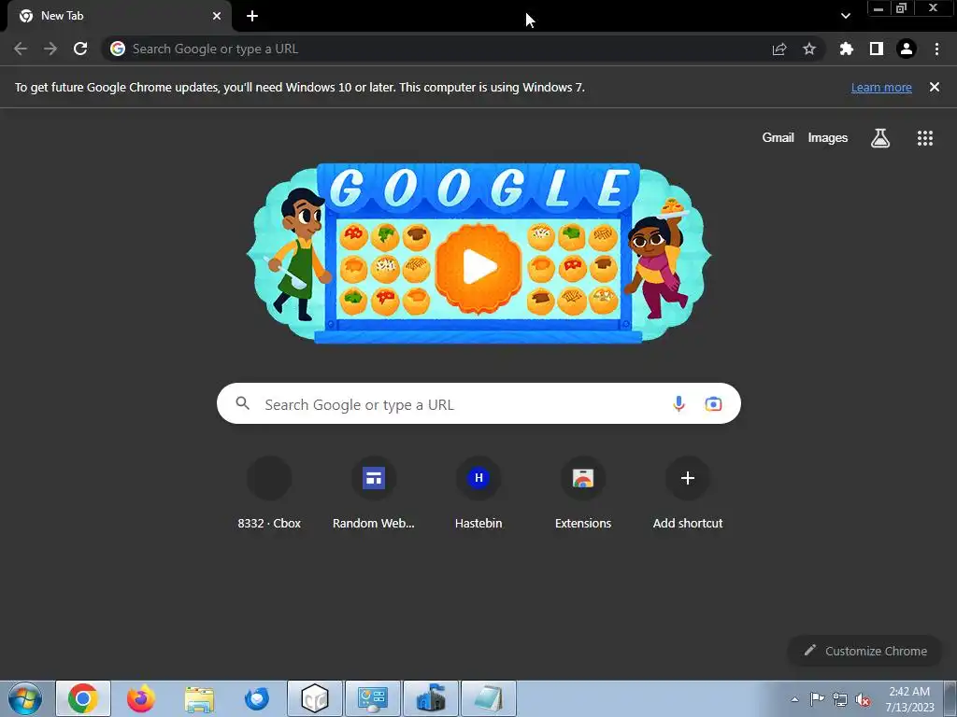Image resolution: width=957 pixels, height=717 pixels.
Task: Toggle the side panel icon
Action: 877,49
